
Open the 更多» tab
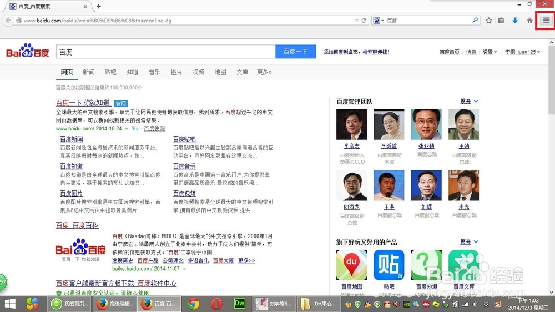pos(264,72)
